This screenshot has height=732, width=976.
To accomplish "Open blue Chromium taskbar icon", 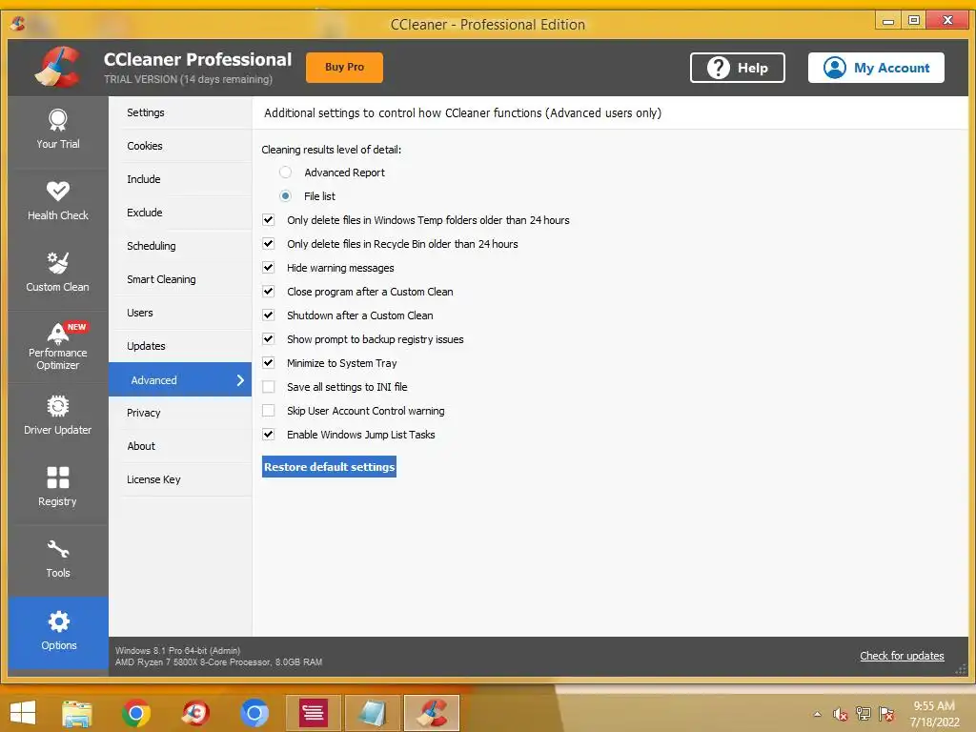I will point(254,713).
